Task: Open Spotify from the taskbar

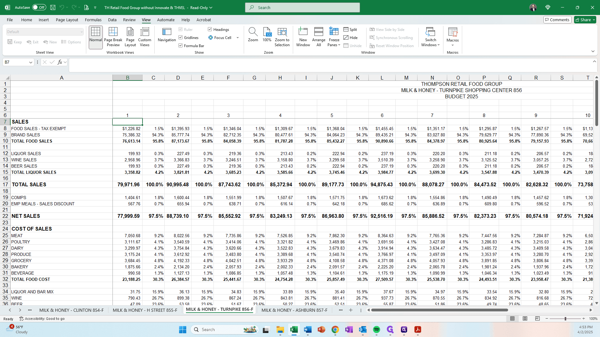Action: click(x=377, y=330)
